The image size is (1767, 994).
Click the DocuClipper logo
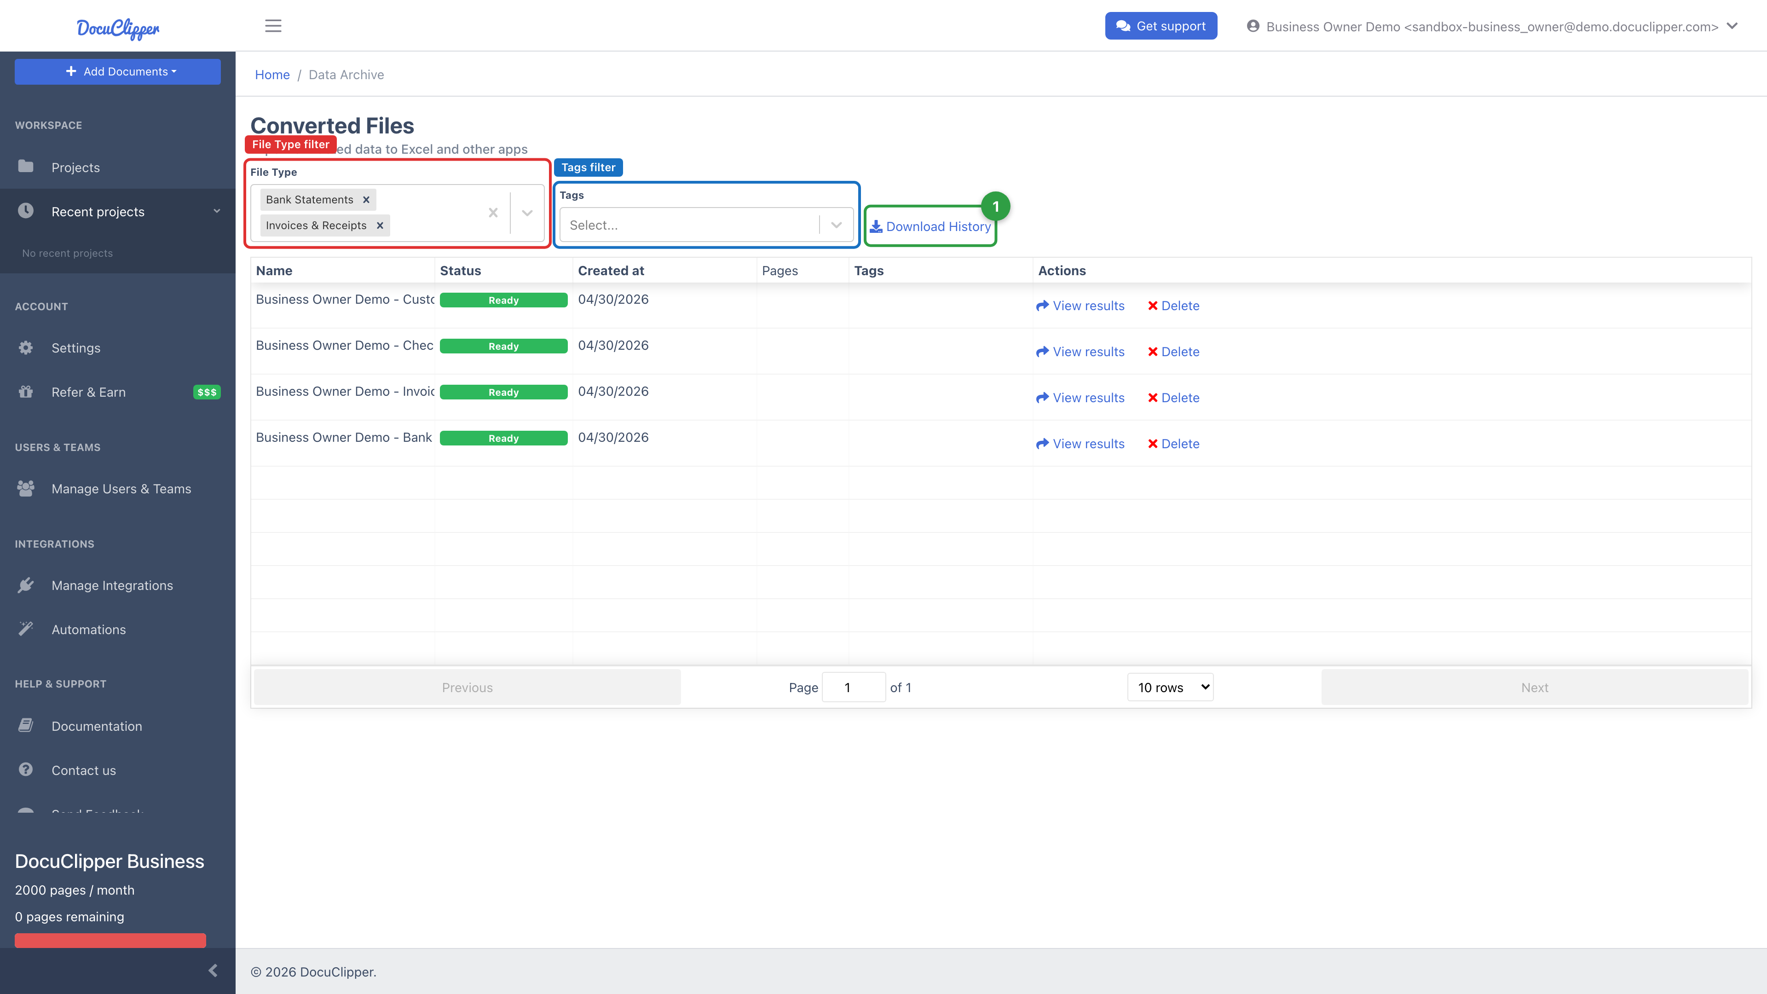tap(118, 28)
